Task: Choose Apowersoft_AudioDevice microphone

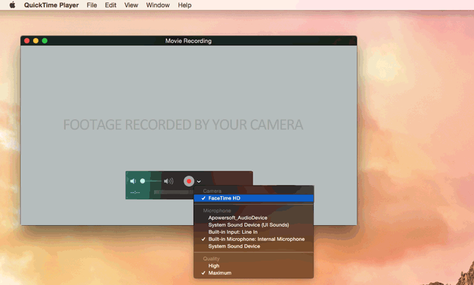Action: [238, 217]
